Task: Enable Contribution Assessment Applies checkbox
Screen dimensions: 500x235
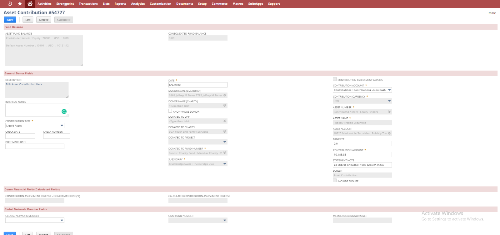Action: (335, 79)
